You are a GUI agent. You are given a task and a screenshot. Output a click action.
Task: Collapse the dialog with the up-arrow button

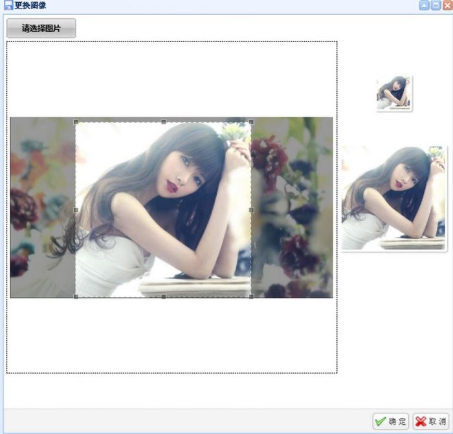tap(424, 5)
